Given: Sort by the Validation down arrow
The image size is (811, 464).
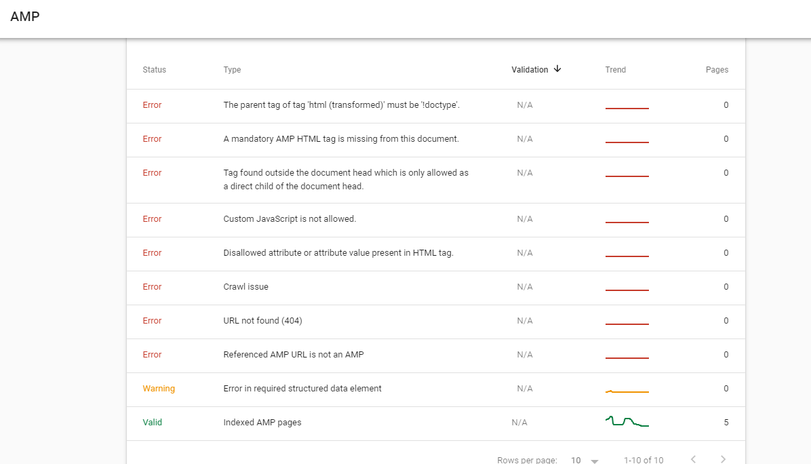Looking at the screenshot, I should point(557,69).
